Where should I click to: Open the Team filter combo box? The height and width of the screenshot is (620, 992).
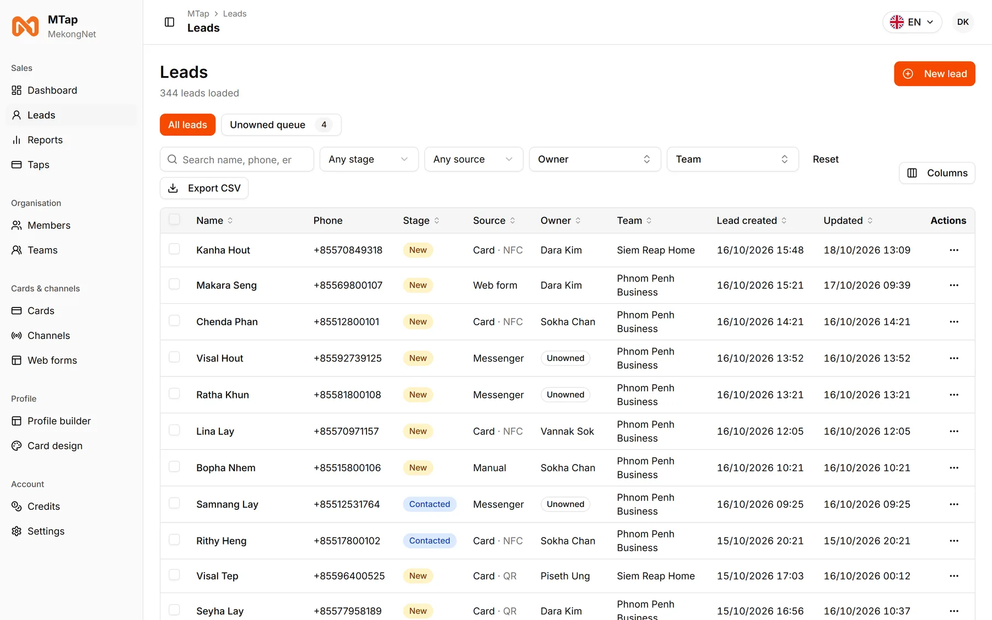732,159
